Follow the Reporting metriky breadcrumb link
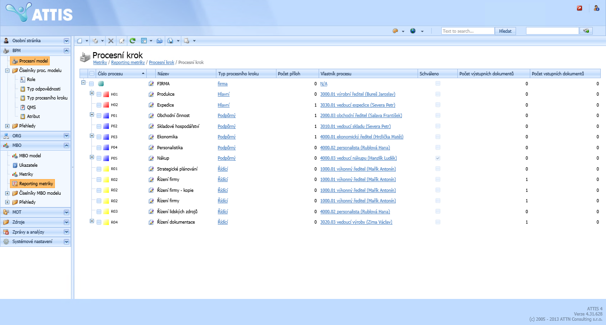Viewport: 606px width, 325px height. click(128, 63)
